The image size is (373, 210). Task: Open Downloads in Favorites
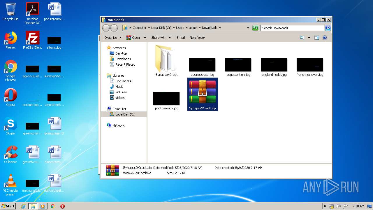(x=123, y=59)
